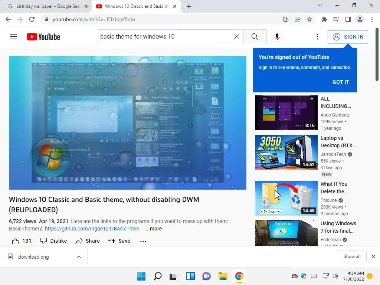Click the address bar URL
Viewport: 380px width, 285px height.
pyautogui.click(x=94, y=19)
